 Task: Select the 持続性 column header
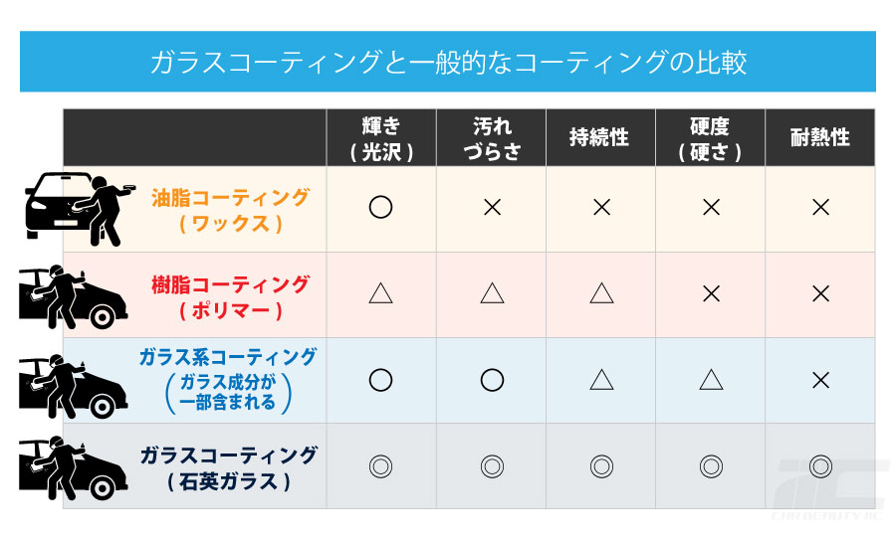click(600, 137)
